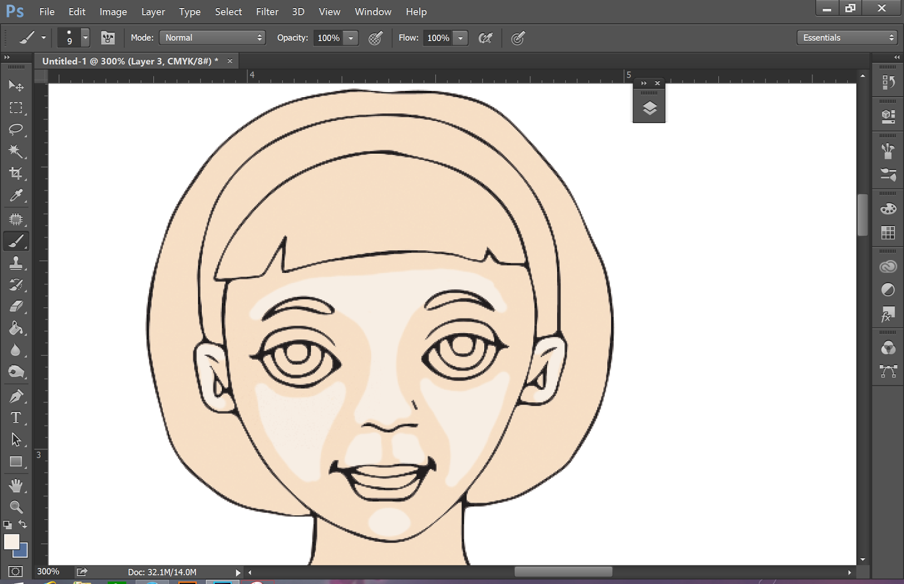Open the Filter menu
This screenshot has width=904, height=584.
point(267,11)
